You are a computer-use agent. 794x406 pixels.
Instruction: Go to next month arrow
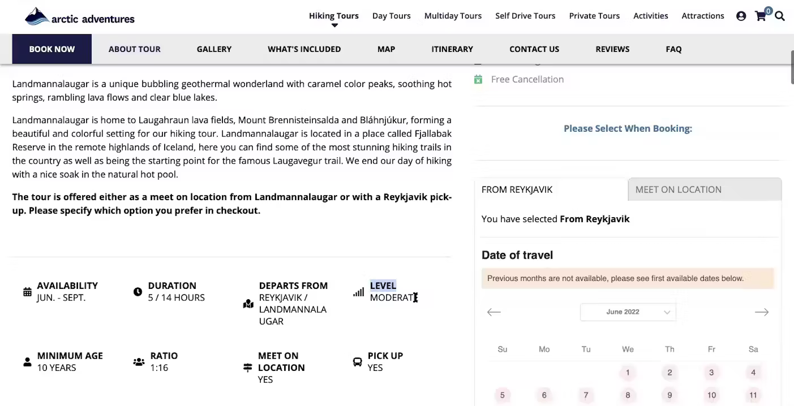tap(762, 312)
